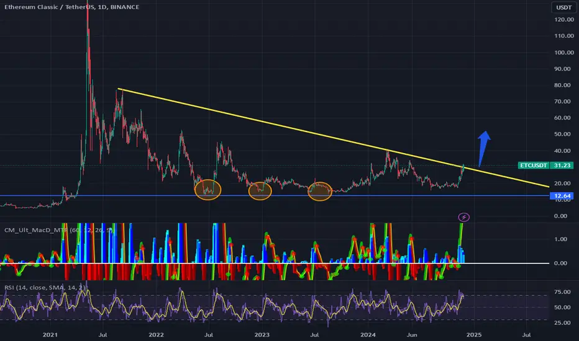
Task: Click the purple lightning bolt event icon
Action: point(464,217)
